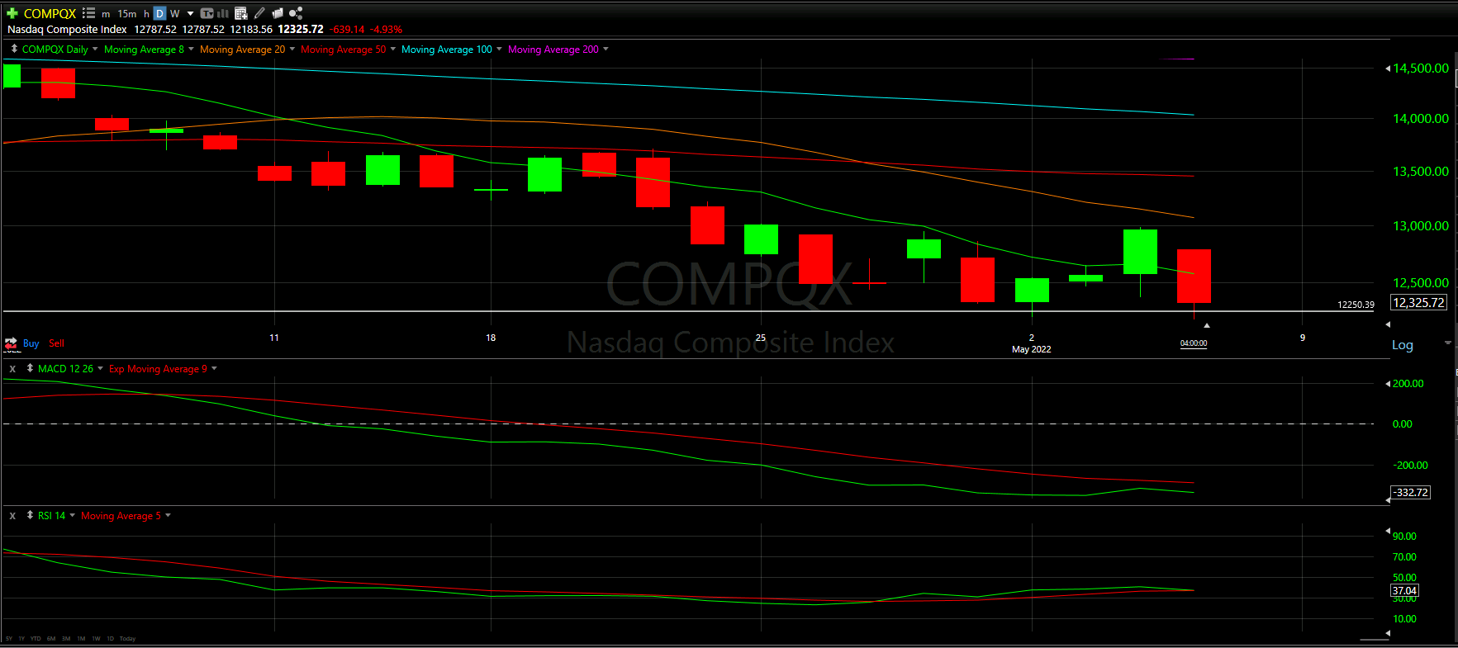Click the up-down arrows next to MACD 12 26

tap(30, 368)
